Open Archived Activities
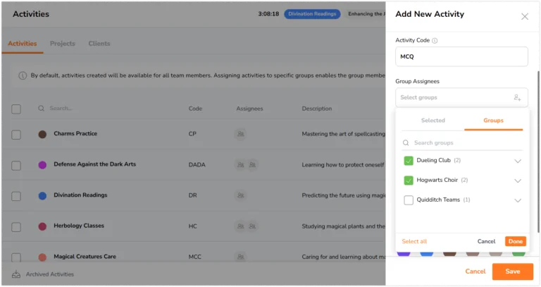Viewport: 541px width, 287px height. [50, 274]
